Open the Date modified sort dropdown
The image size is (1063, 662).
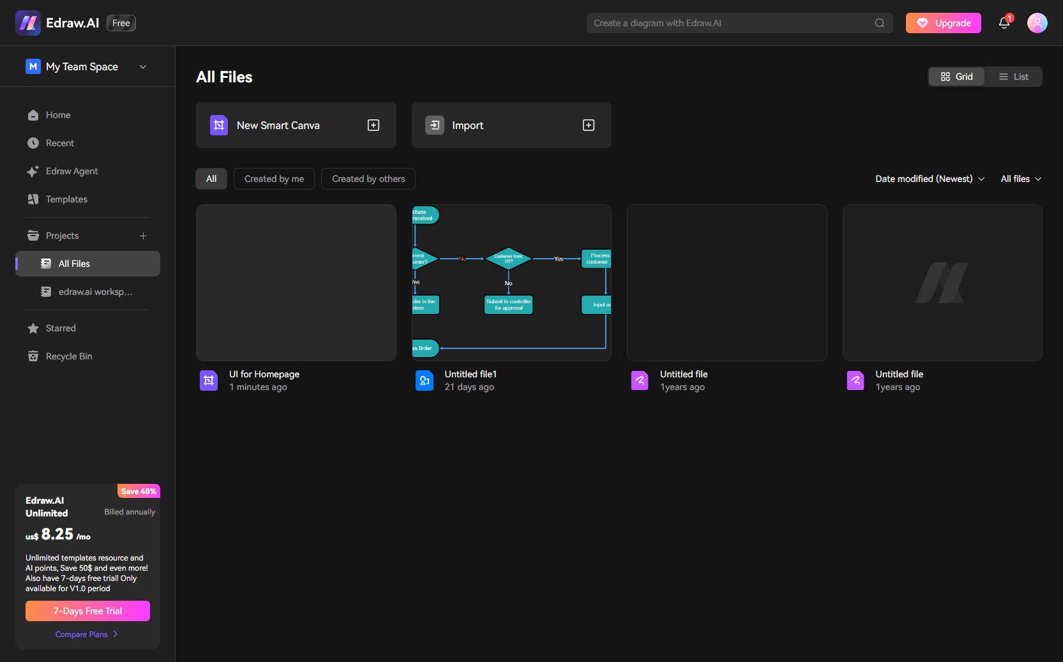[x=929, y=179]
